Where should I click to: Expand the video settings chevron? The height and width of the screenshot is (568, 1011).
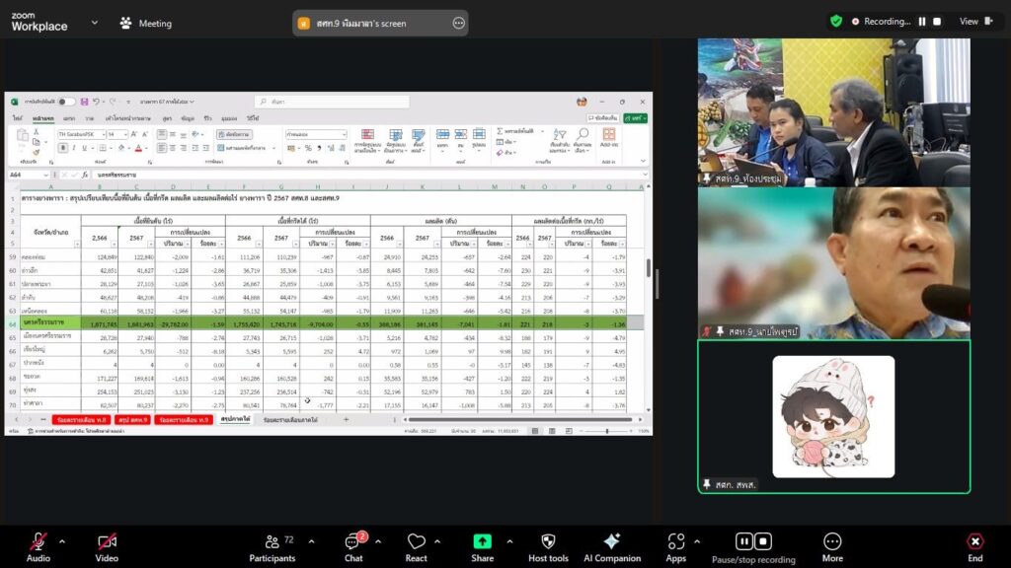click(x=130, y=540)
